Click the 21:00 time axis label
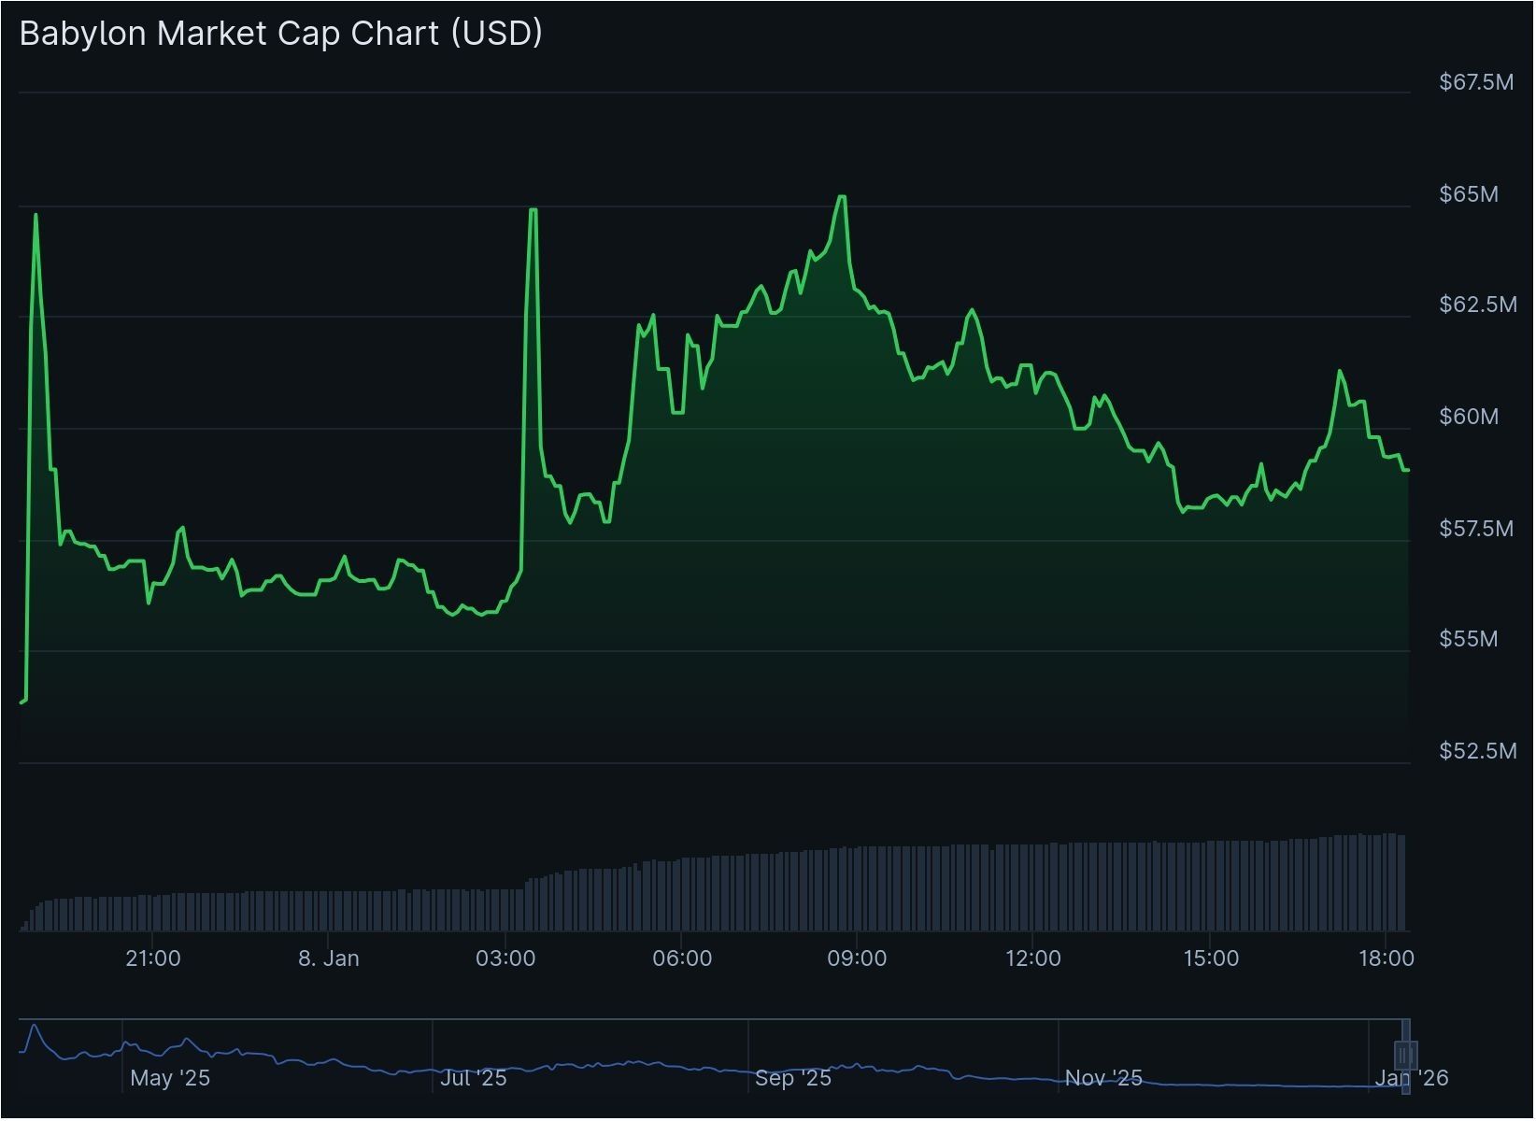This screenshot has height=1121, width=1536. (153, 958)
